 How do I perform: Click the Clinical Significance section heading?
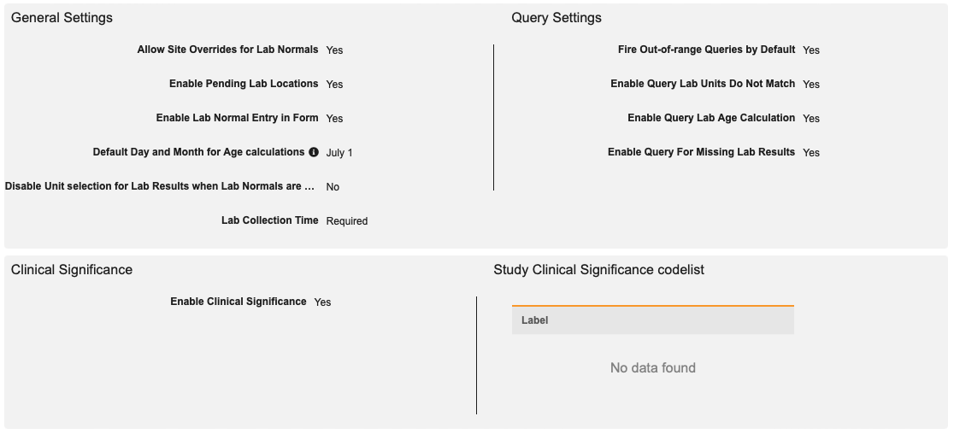click(72, 270)
